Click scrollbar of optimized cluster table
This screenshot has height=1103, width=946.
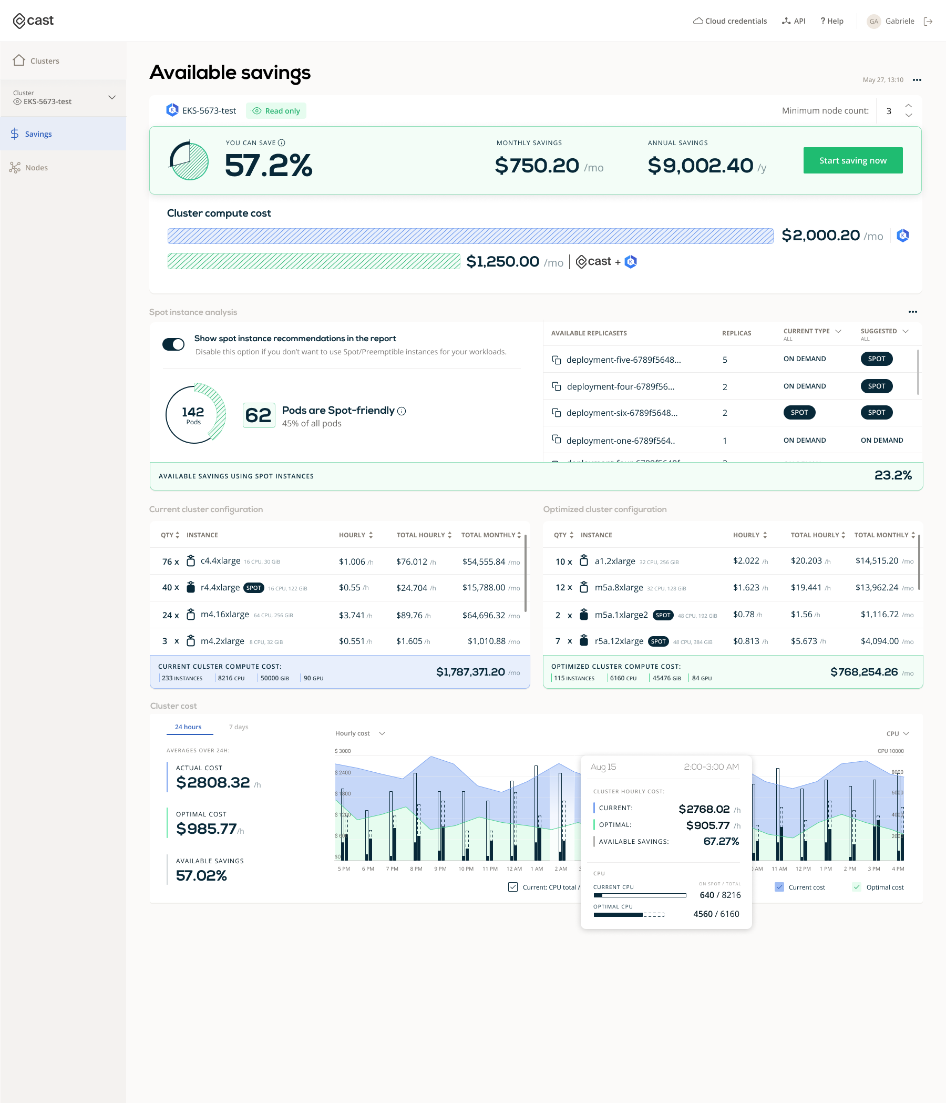[x=919, y=562]
